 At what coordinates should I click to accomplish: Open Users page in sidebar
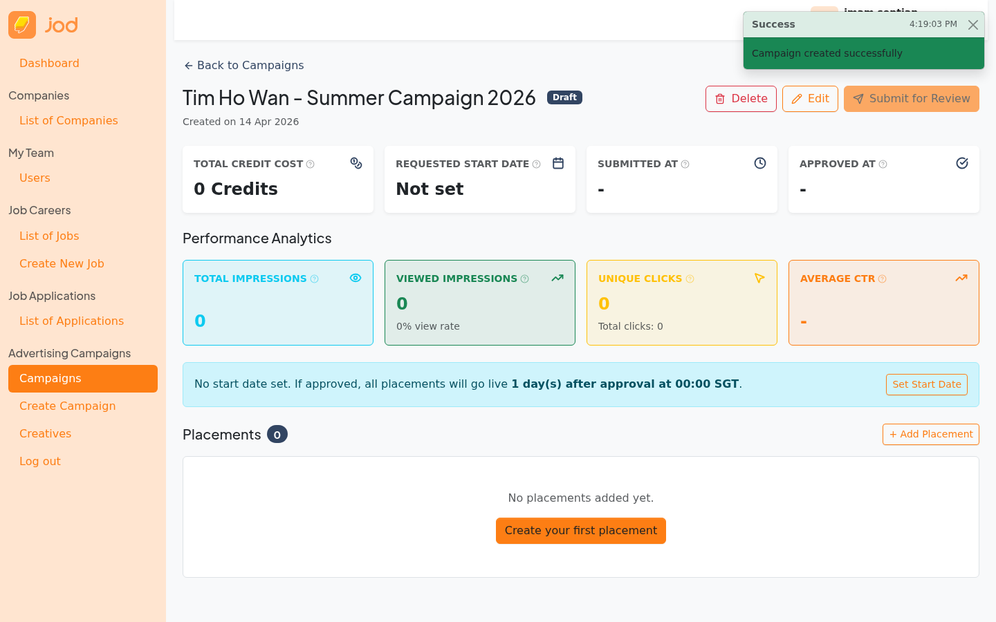point(35,178)
